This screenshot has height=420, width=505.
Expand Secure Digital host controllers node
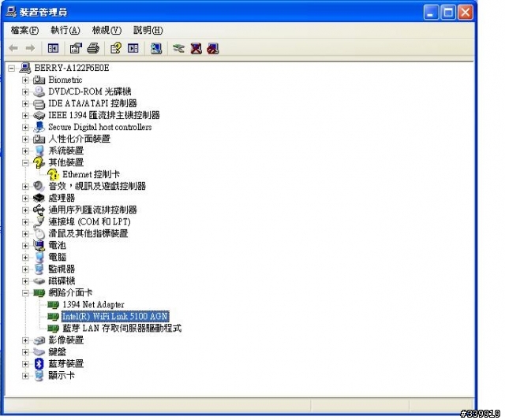[x=25, y=128]
